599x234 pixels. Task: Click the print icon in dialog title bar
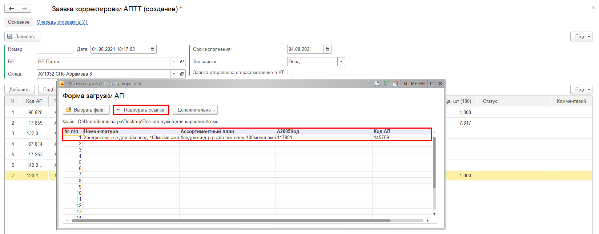click(377, 84)
